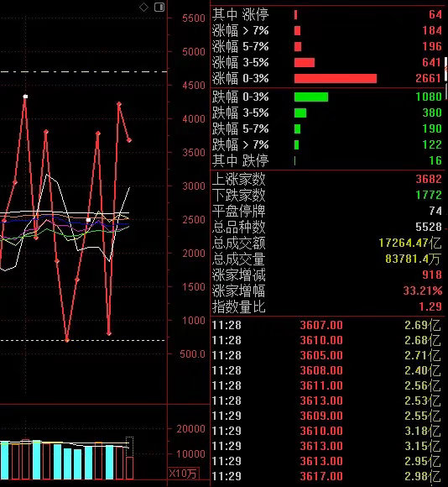Click the last tick price 3617.00
This screenshot has height=487, width=448.
(x=321, y=476)
